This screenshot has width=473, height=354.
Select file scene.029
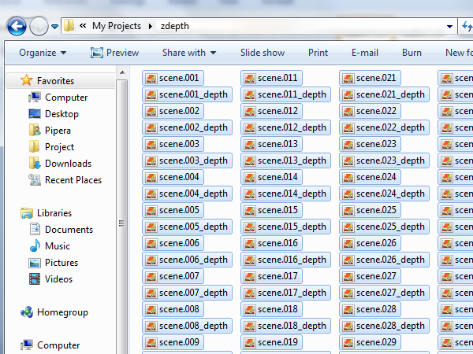(x=371, y=342)
